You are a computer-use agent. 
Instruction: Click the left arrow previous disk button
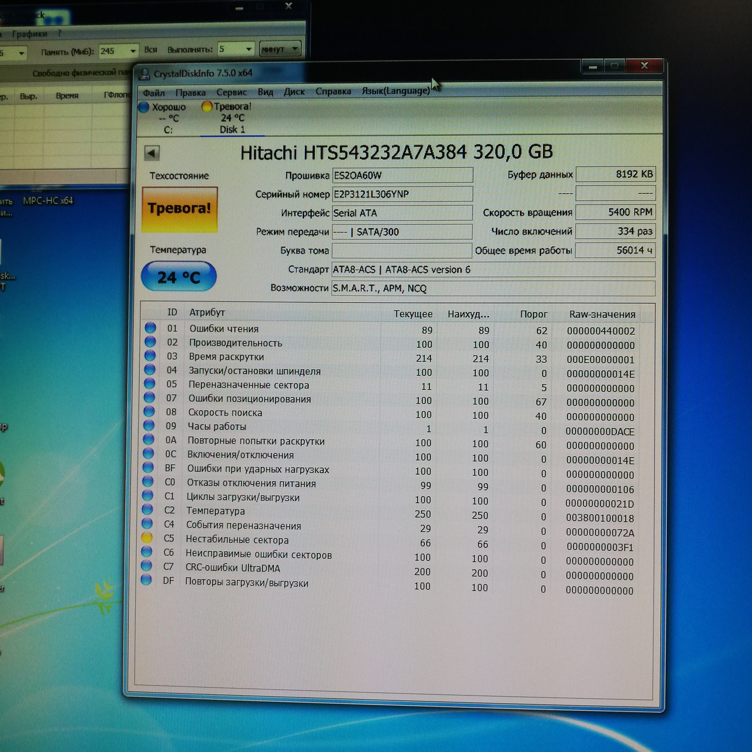click(152, 153)
